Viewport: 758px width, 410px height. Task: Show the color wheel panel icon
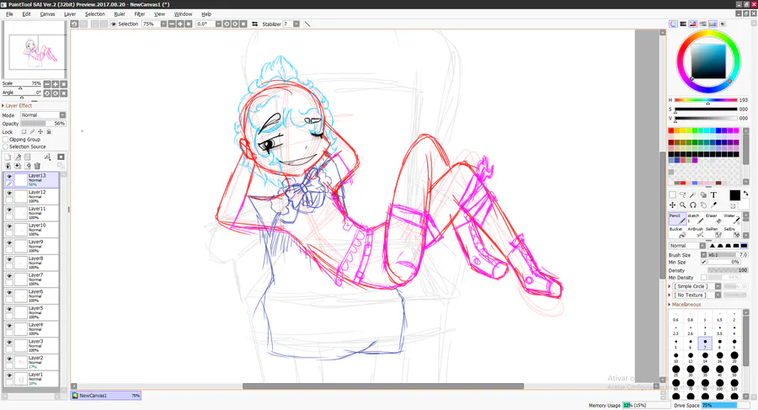(x=673, y=24)
